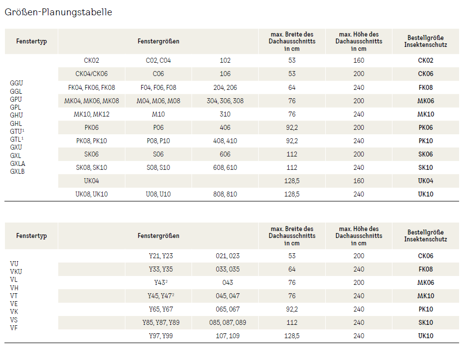Click the Größen-Planungstabelle heading
This screenshot has width=466, height=352.
58,12
